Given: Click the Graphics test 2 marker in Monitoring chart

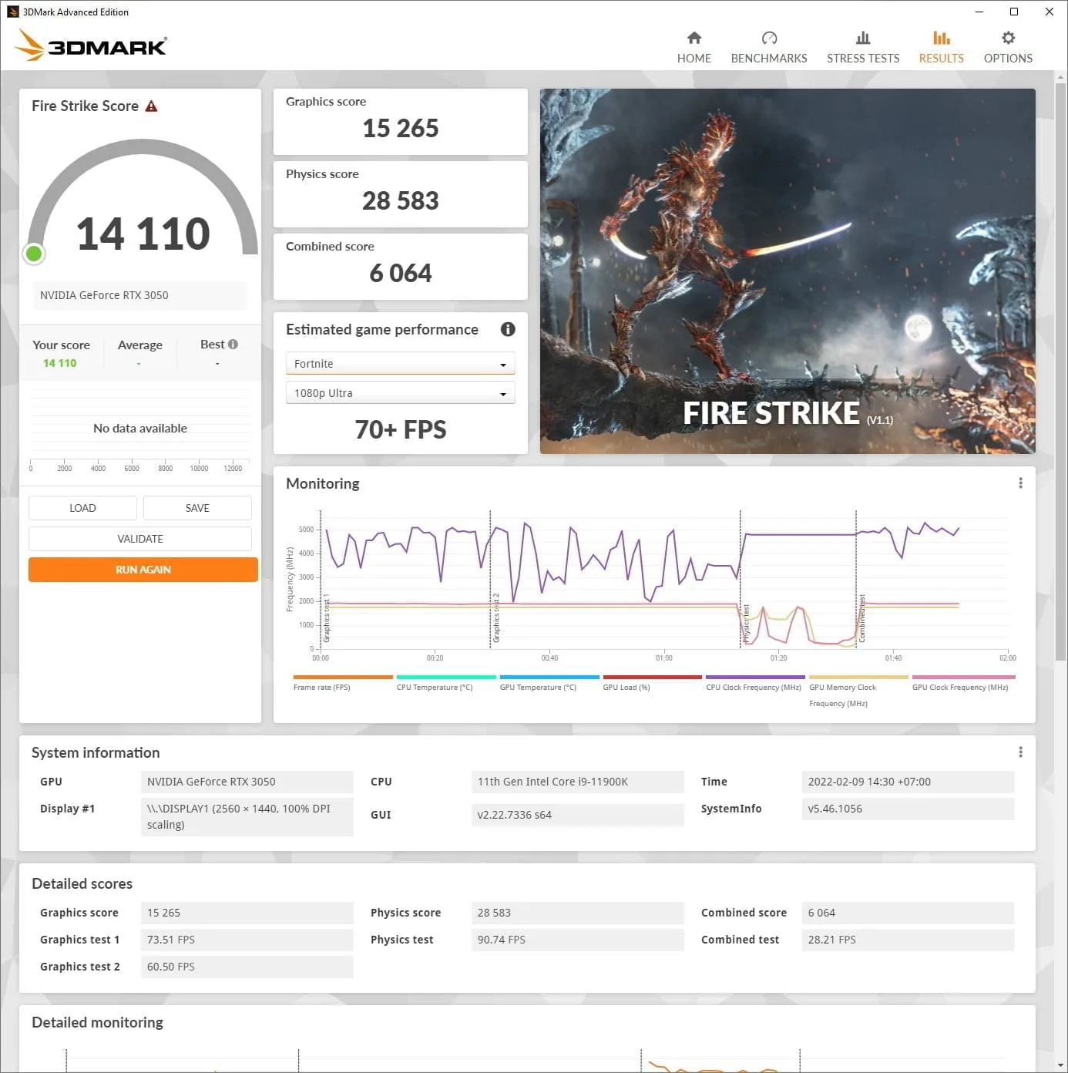Looking at the screenshot, I should 496,618.
